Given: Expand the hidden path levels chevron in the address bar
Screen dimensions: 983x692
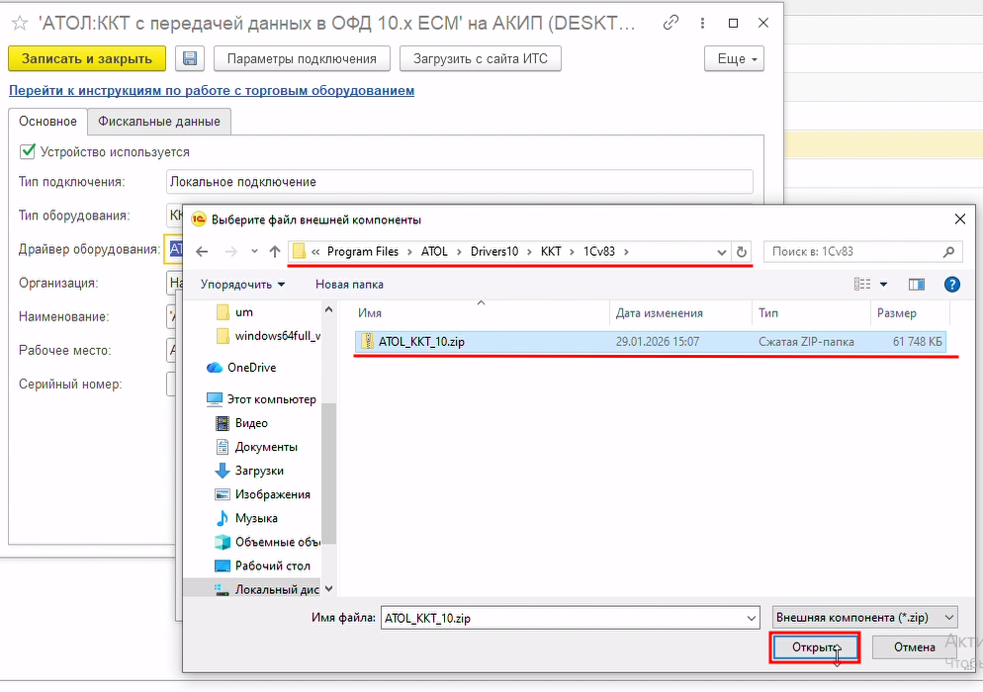Looking at the screenshot, I should tap(315, 252).
